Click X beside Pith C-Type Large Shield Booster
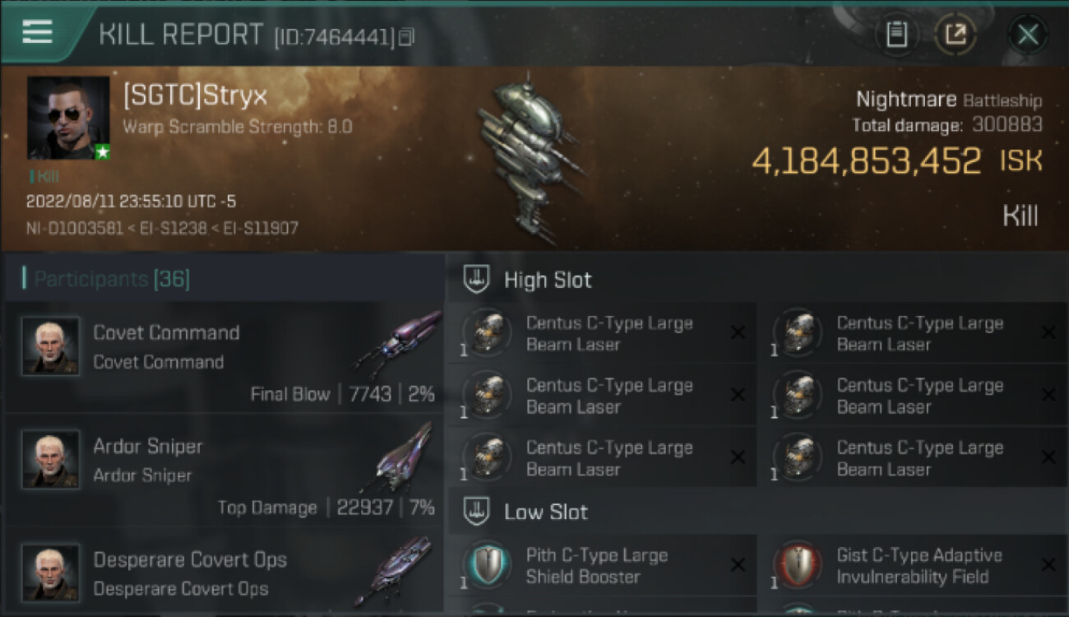This screenshot has width=1069, height=617. 738,564
